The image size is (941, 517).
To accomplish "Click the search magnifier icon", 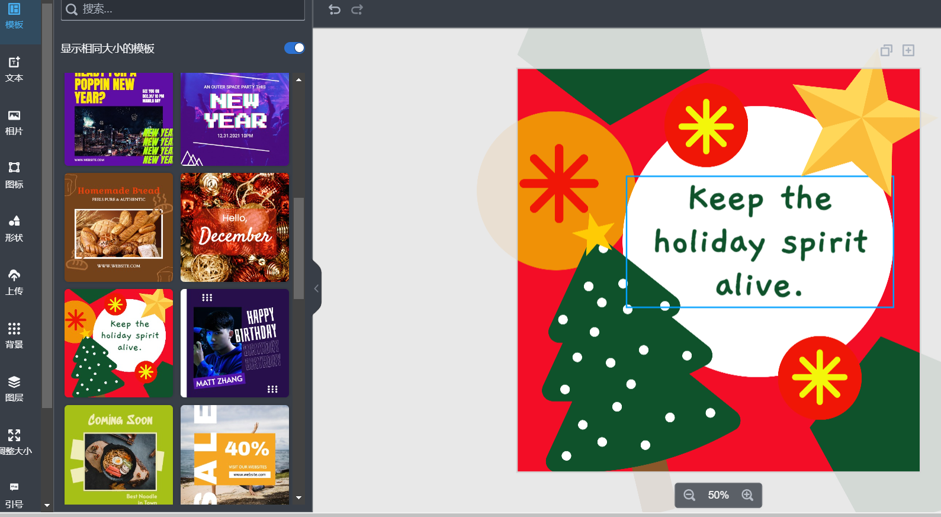I will tap(72, 9).
